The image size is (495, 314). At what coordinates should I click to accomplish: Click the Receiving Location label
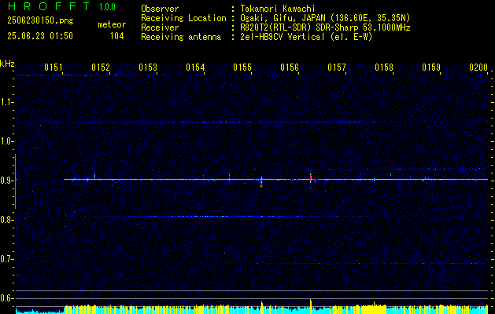(x=183, y=18)
